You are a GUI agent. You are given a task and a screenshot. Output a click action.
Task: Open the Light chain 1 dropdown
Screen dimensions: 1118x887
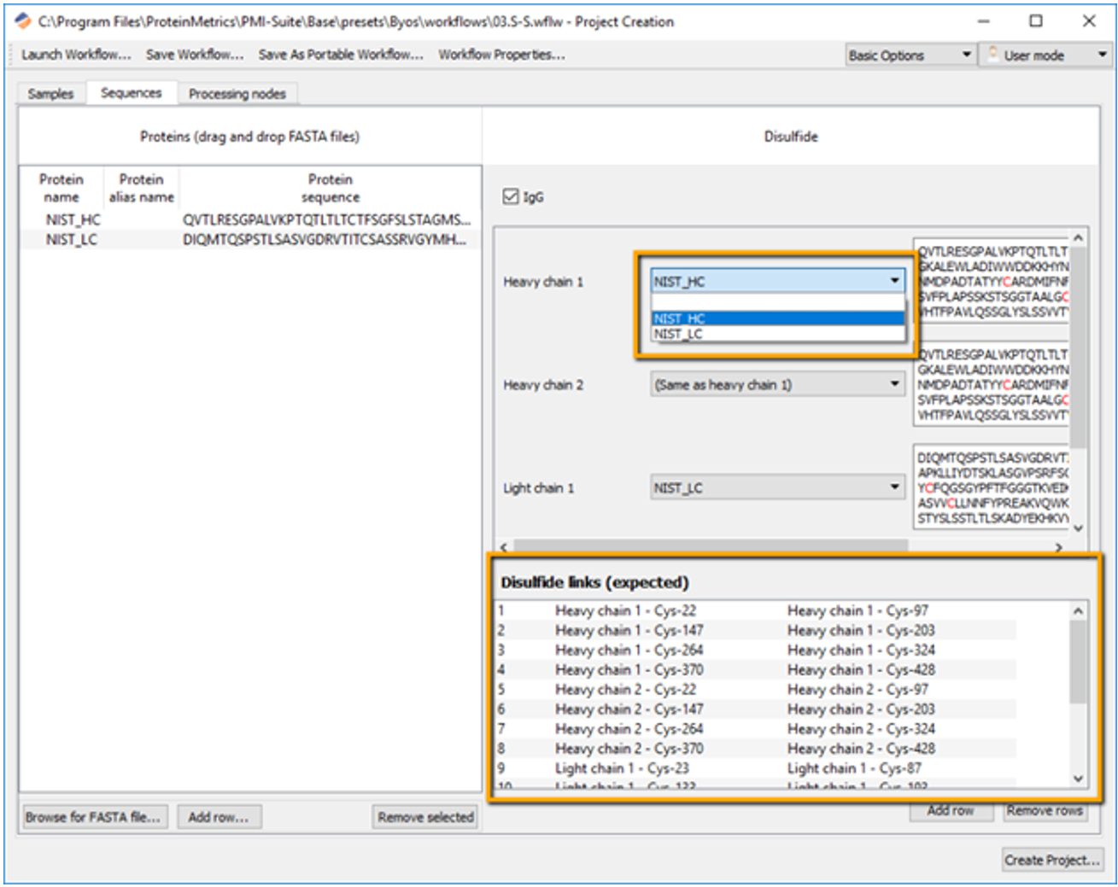coord(777,487)
